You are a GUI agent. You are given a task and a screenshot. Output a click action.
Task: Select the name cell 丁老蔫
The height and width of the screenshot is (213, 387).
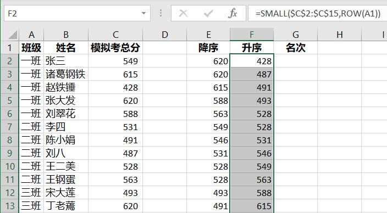(x=66, y=206)
